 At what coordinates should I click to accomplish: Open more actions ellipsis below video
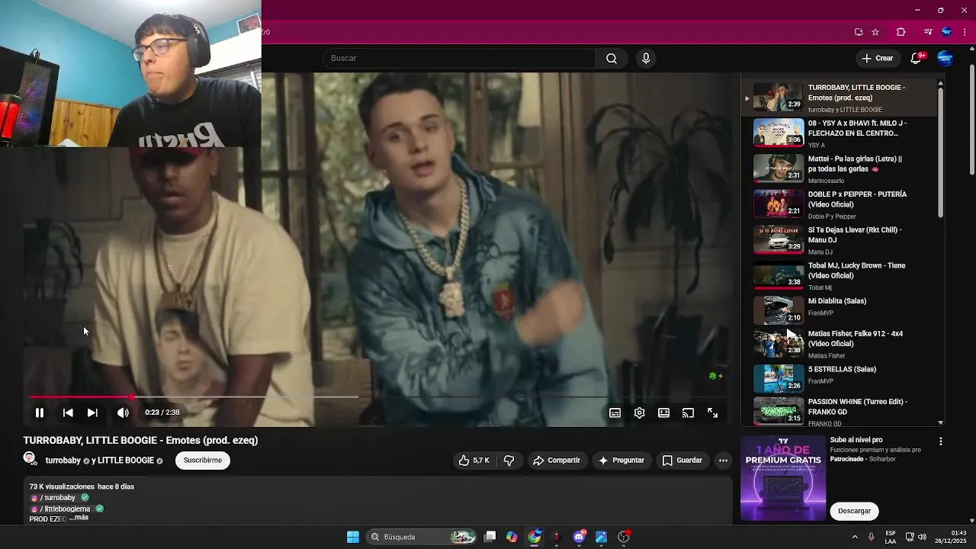(723, 461)
